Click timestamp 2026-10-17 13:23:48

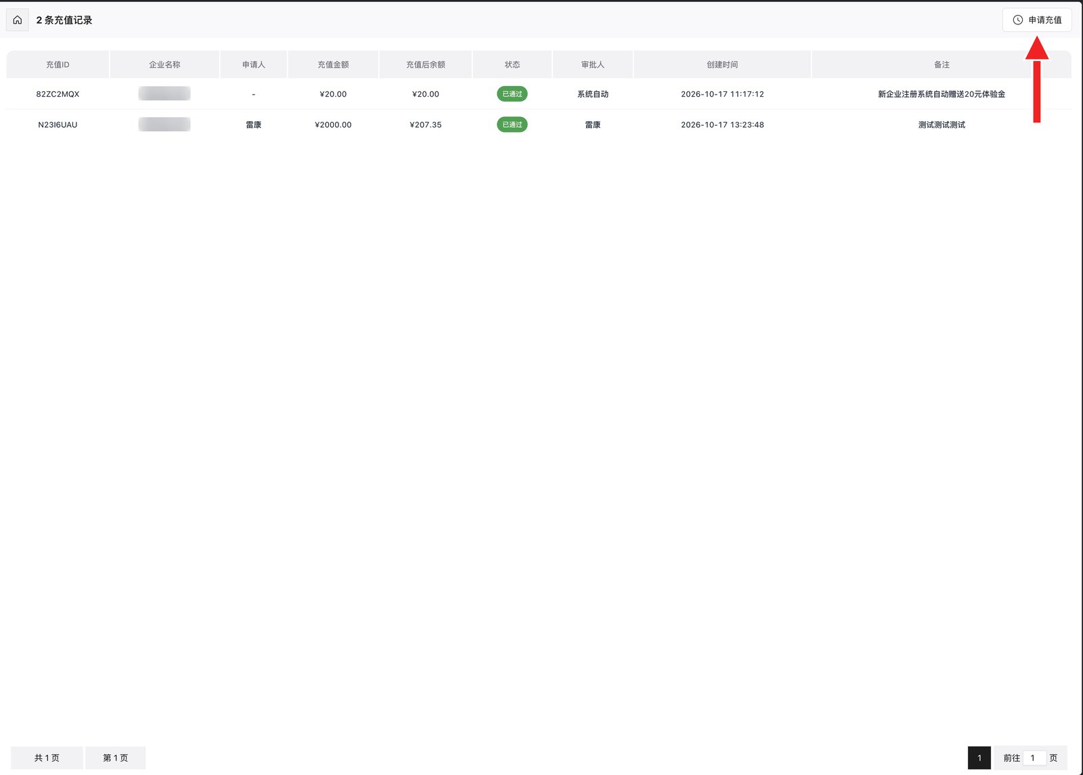722,125
